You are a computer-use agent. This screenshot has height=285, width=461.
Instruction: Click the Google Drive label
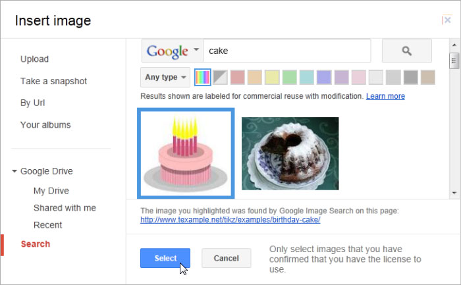pyautogui.click(x=47, y=171)
